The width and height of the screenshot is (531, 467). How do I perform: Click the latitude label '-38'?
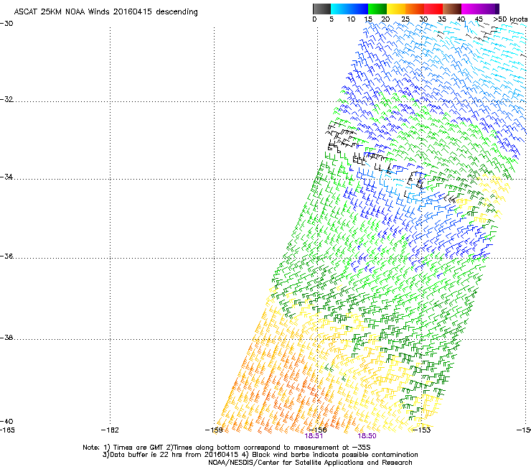click(x=6, y=338)
